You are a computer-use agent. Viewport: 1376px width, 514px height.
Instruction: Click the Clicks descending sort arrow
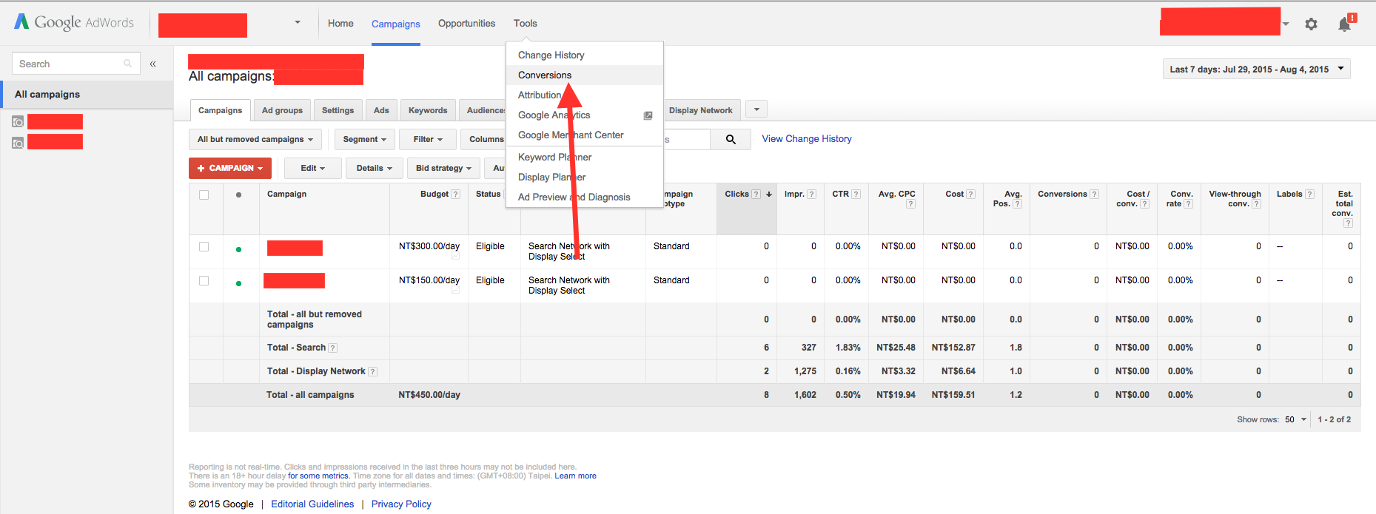(769, 195)
